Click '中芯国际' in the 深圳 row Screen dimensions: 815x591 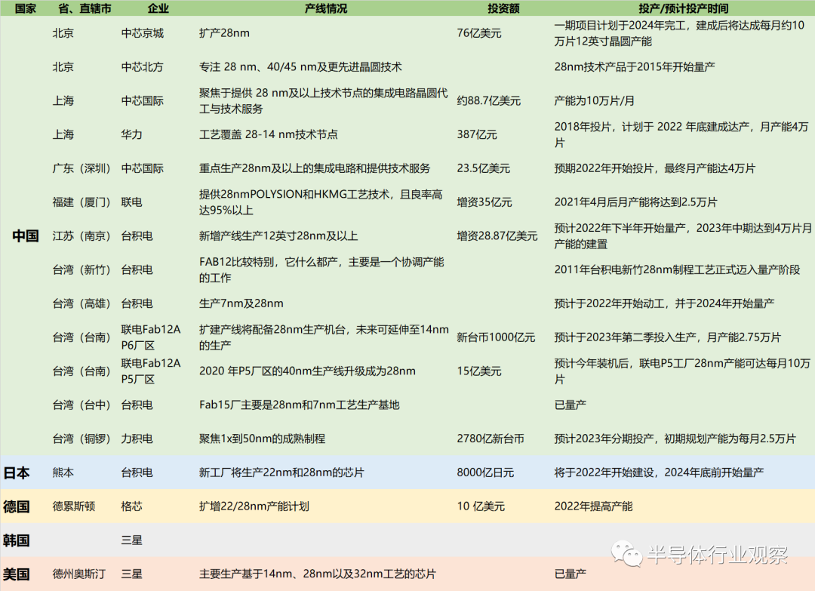(143, 168)
